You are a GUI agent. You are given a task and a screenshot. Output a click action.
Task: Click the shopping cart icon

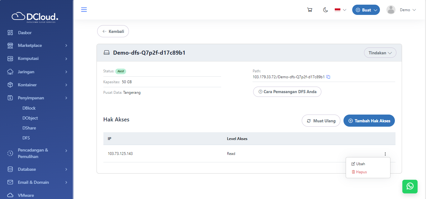coord(310,10)
